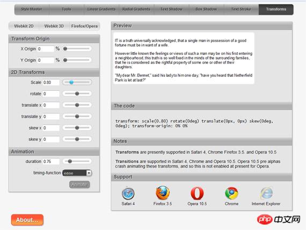Click the Opera 10.5 browser icon

click(x=197, y=193)
